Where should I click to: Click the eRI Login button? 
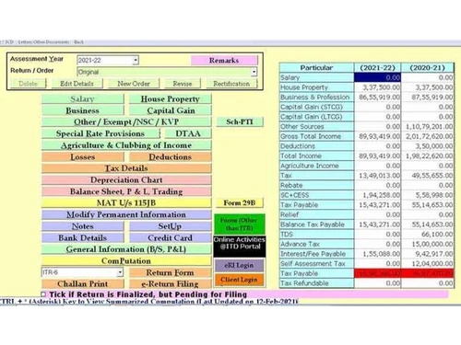click(x=239, y=265)
